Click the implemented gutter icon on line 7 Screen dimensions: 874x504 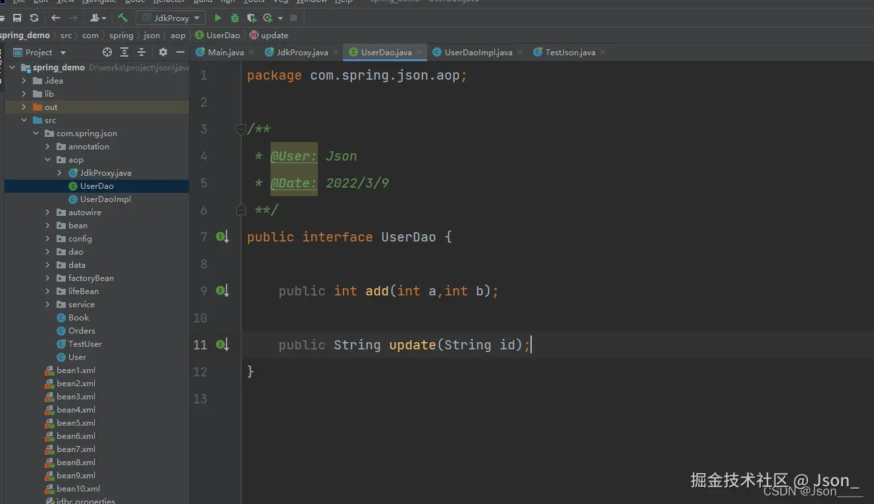click(222, 237)
